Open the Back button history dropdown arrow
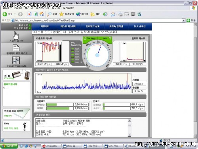The height and width of the screenshot is (149, 198). tap(15, 14)
